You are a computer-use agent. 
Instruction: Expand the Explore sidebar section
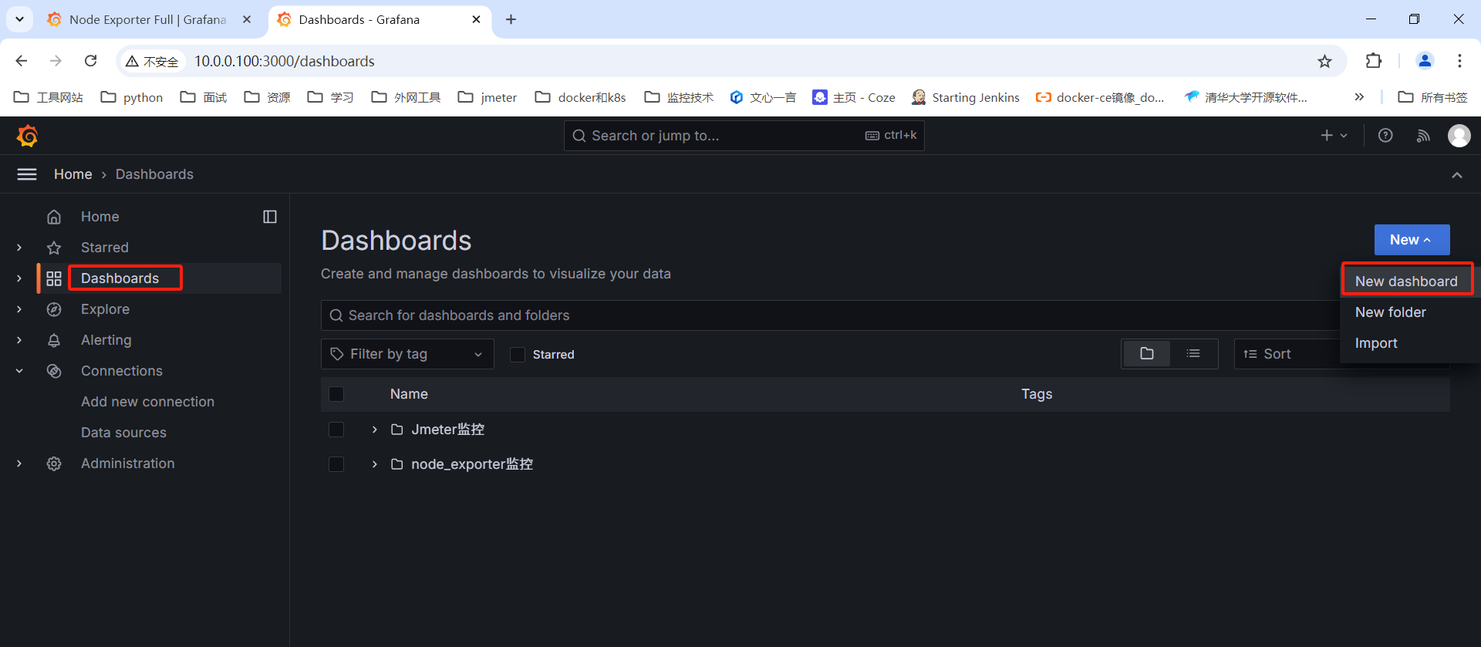point(19,309)
